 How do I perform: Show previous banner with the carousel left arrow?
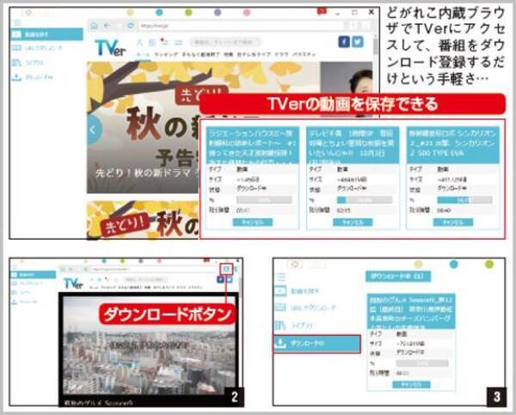93,130
